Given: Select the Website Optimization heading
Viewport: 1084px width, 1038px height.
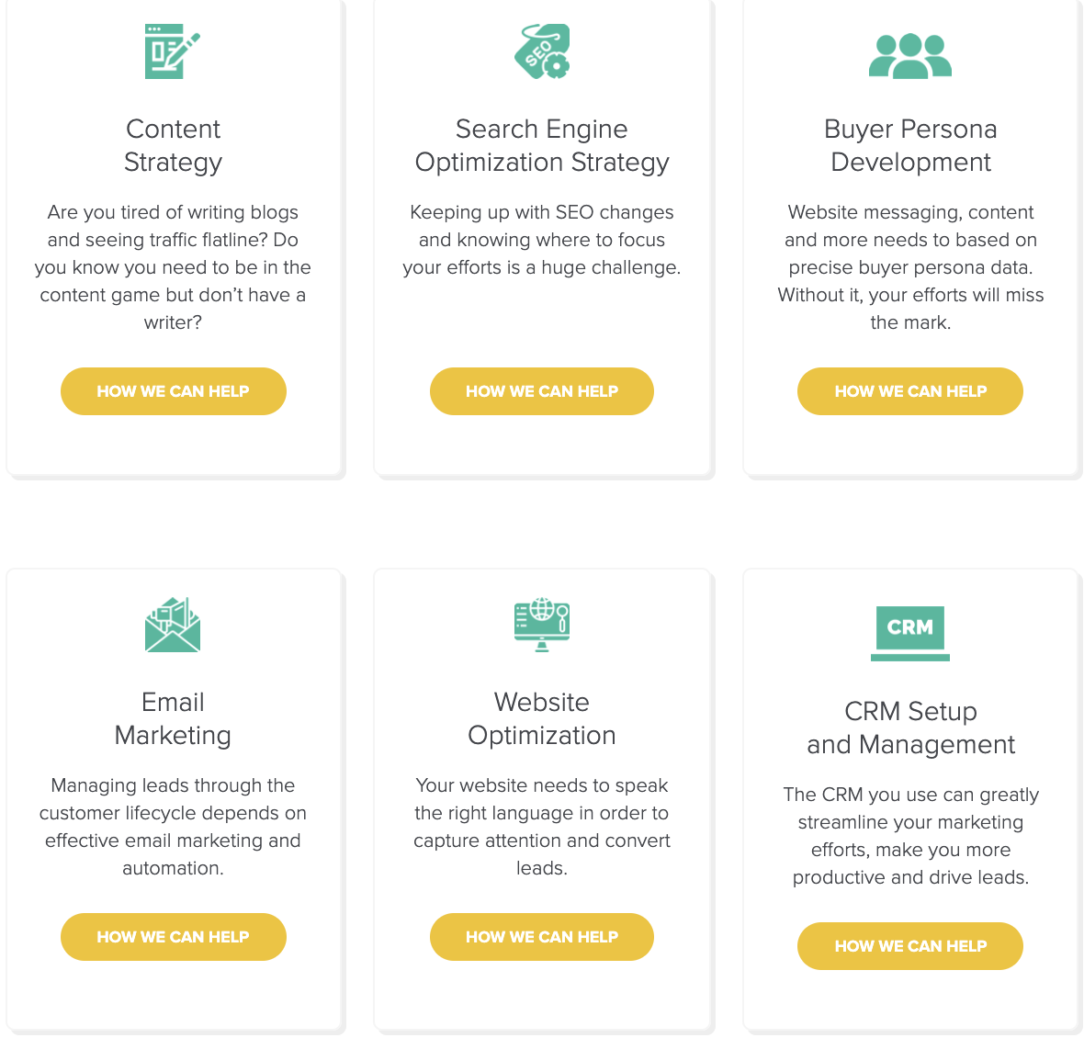Looking at the screenshot, I should click(x=542, y=718).
